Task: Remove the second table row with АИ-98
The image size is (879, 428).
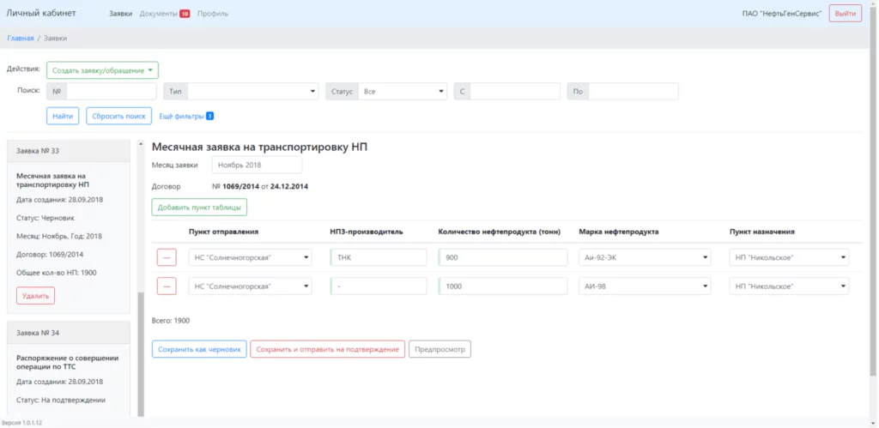Action: tap(167, 286)
